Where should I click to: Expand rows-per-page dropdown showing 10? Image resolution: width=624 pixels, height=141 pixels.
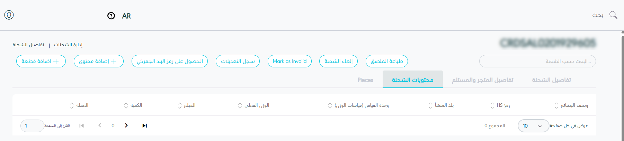point(533,126)
